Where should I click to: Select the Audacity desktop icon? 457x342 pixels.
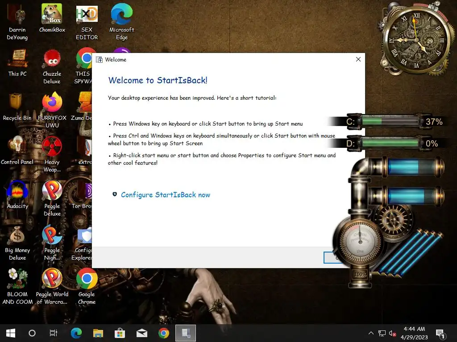tap(17, 195)
